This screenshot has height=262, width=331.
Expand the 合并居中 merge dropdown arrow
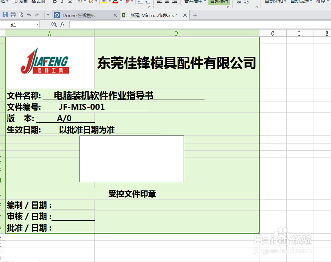click(205, 1)
